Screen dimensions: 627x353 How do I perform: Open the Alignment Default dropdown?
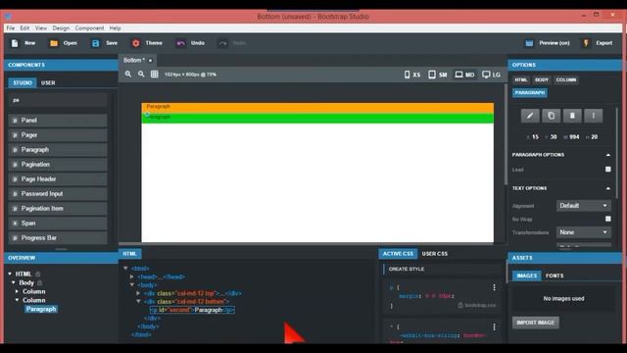coord(584,206)
